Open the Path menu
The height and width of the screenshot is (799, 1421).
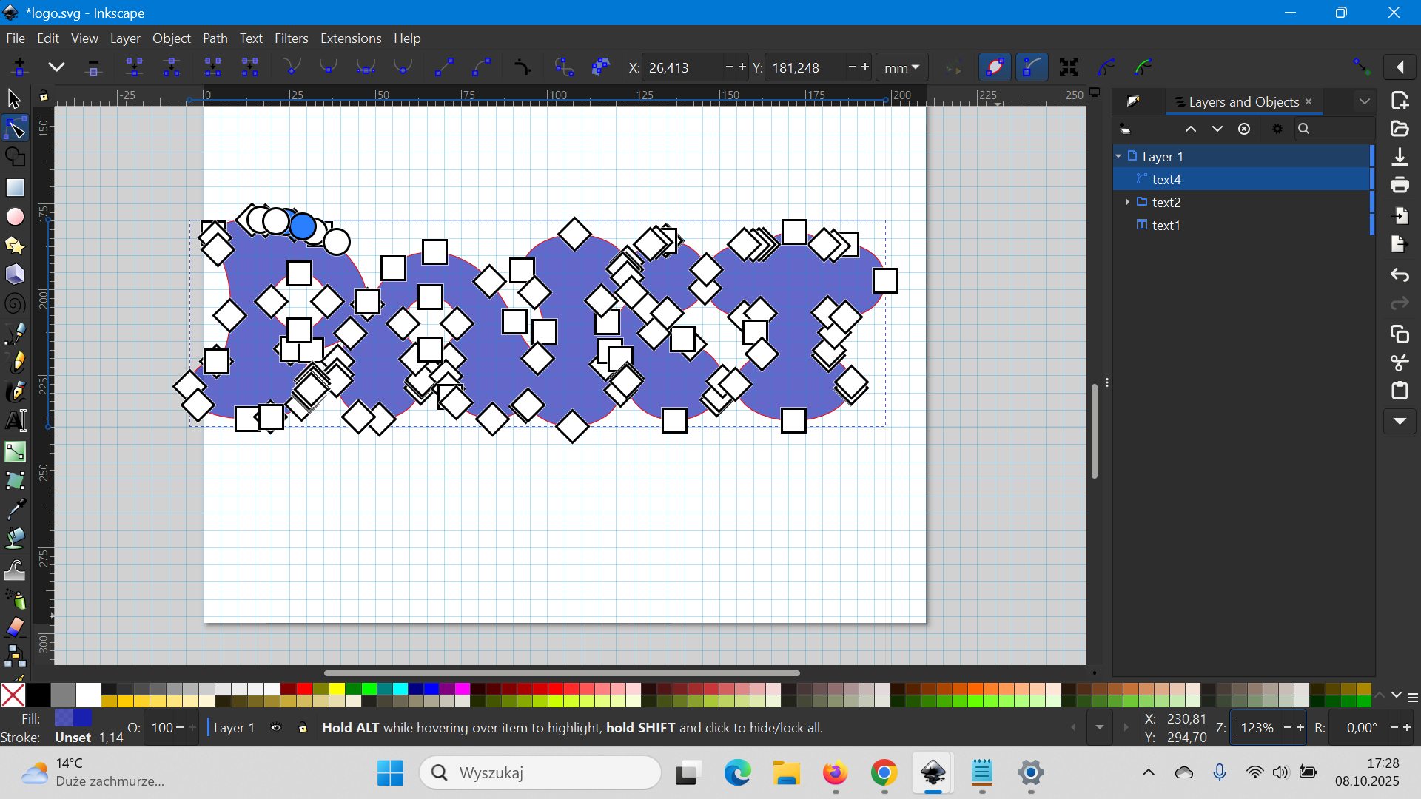tap(215, 38)
